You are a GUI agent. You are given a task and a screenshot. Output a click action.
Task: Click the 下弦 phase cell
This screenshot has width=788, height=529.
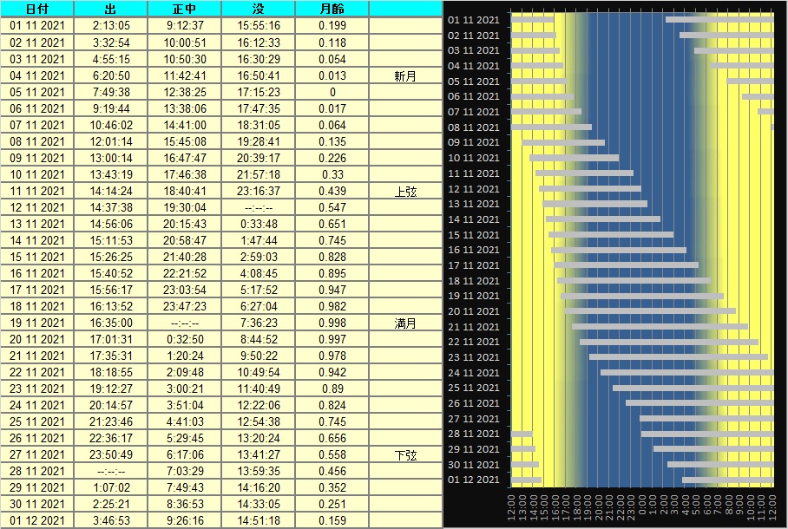[405, 454]
